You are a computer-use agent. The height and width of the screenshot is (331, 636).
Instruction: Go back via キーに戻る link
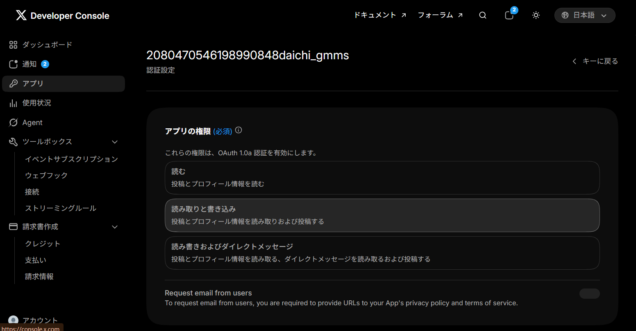click(x=595, y=61)
